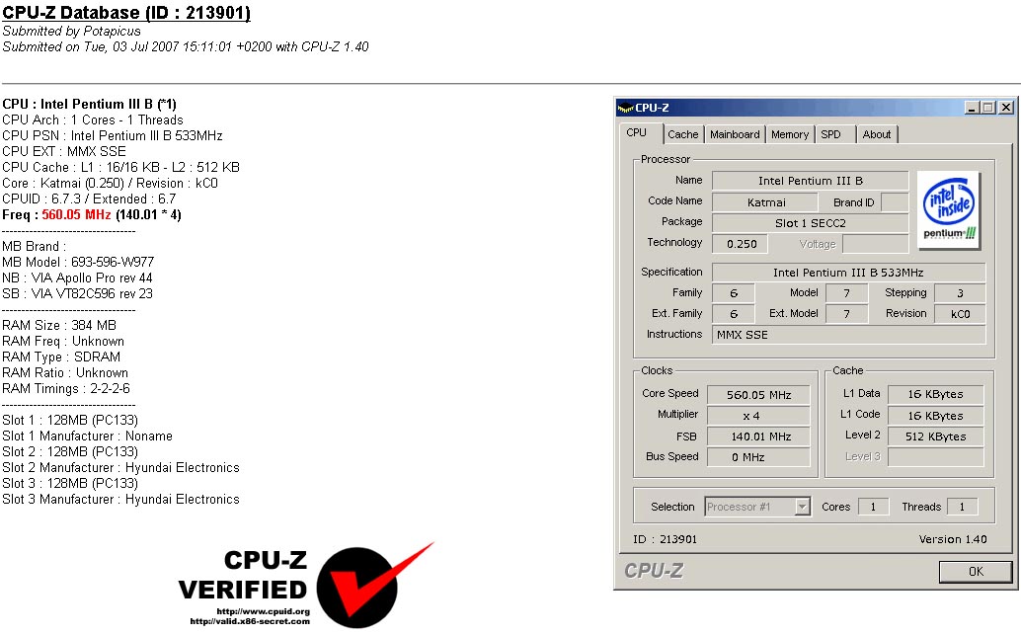Click Slot 3 Manufacturer Hyundai Electronics line

(x=121, y=500)
